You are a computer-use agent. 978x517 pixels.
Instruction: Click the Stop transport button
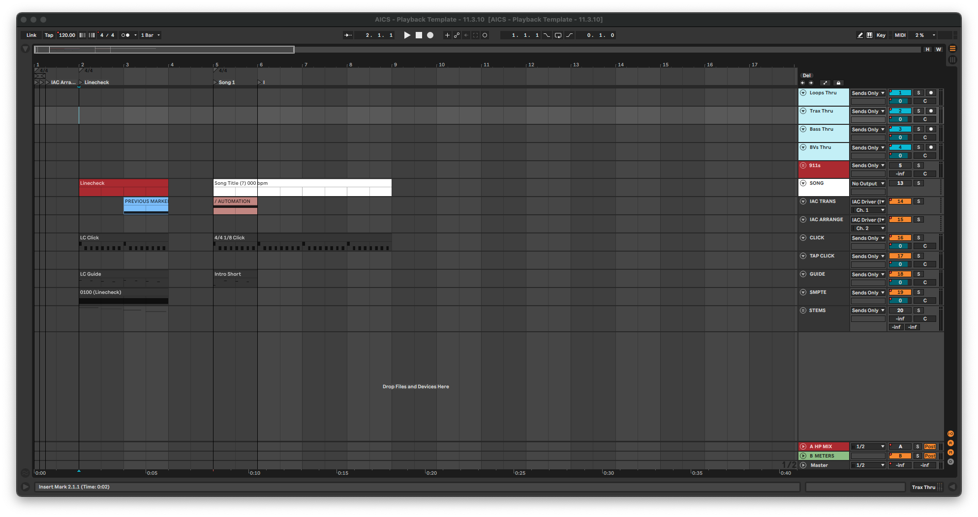point(419,35)
